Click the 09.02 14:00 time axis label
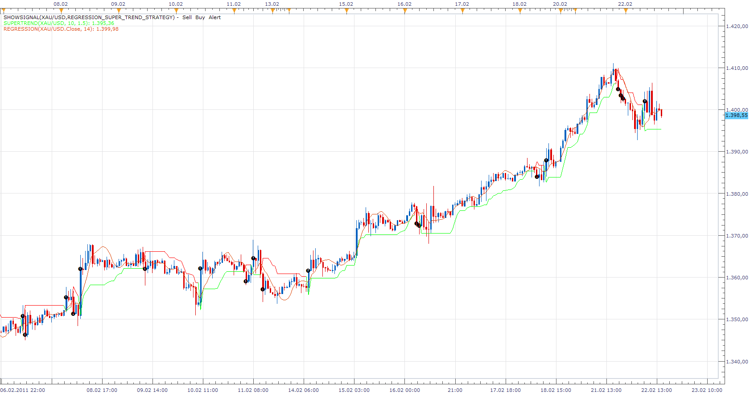The image size is (750, 395). pos(152,390)
